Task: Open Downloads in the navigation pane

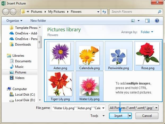Action: (20, 45)
